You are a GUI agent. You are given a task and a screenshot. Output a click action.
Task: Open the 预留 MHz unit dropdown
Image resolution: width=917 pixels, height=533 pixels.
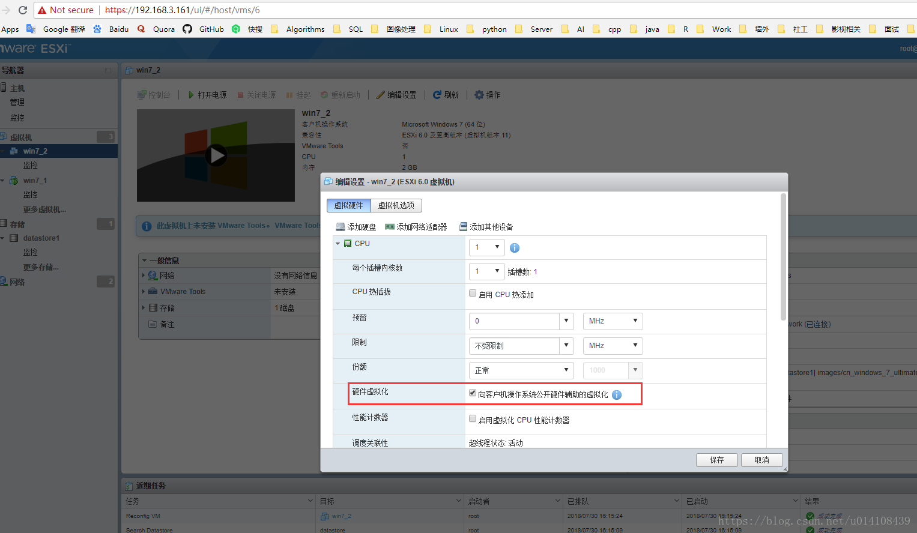[x=613, y=321]
